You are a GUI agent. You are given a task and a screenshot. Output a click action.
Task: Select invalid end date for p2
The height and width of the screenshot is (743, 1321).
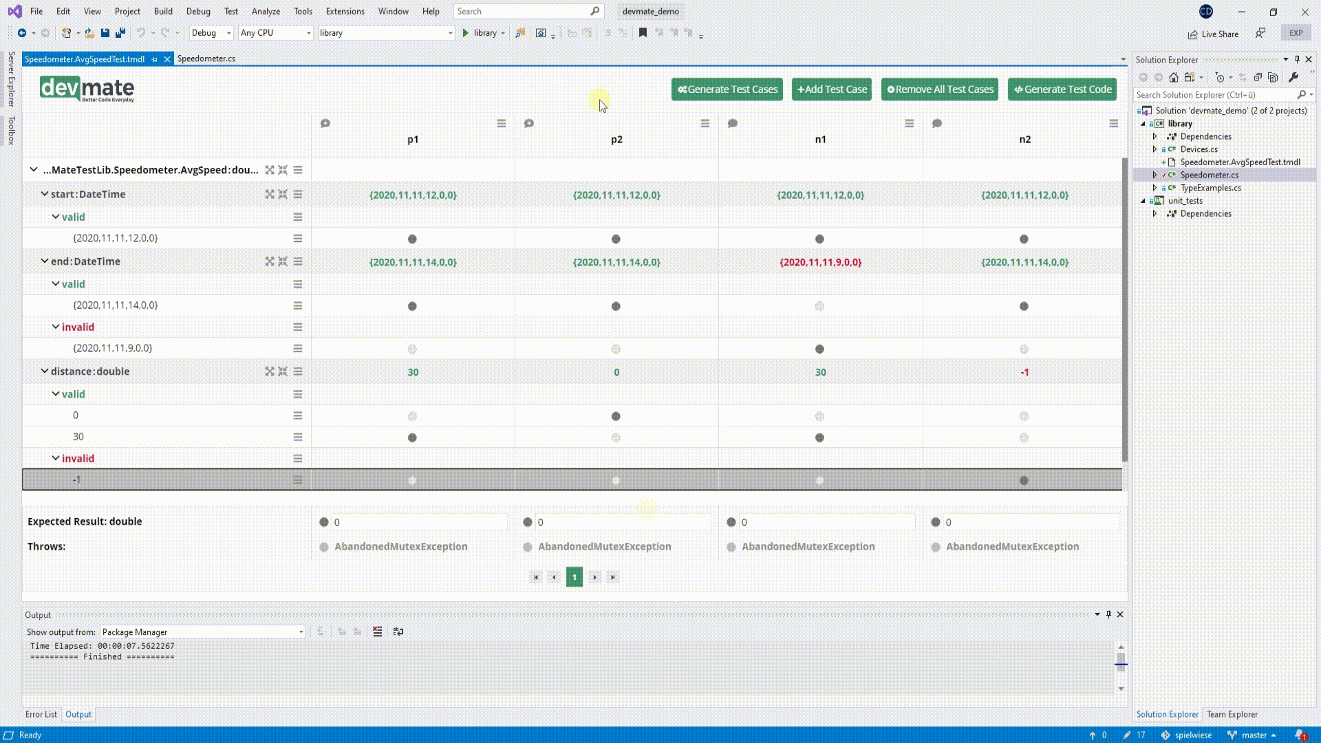(616, 349)
